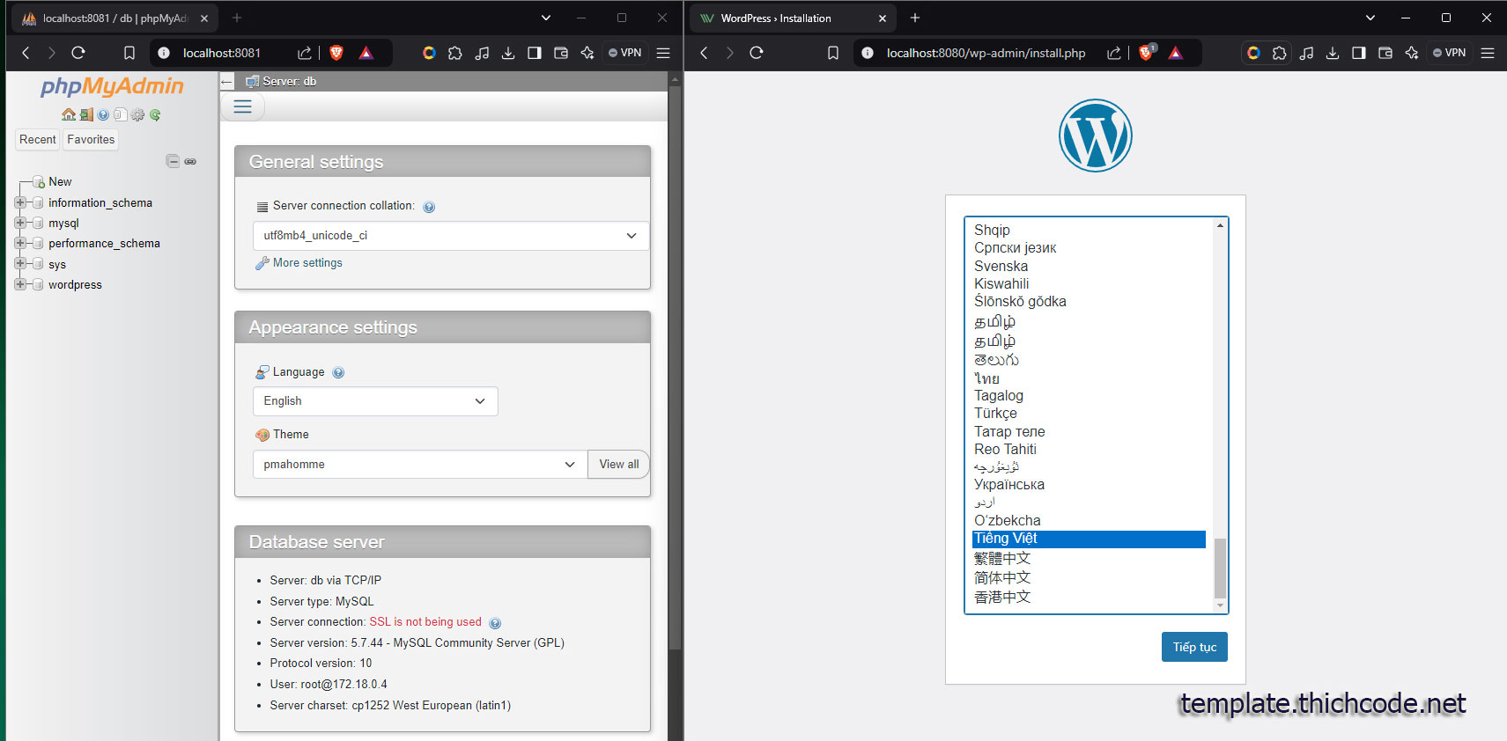Click the Server: db breadcrumb link
Screen dimensions: 1507x741
point(289,82)
